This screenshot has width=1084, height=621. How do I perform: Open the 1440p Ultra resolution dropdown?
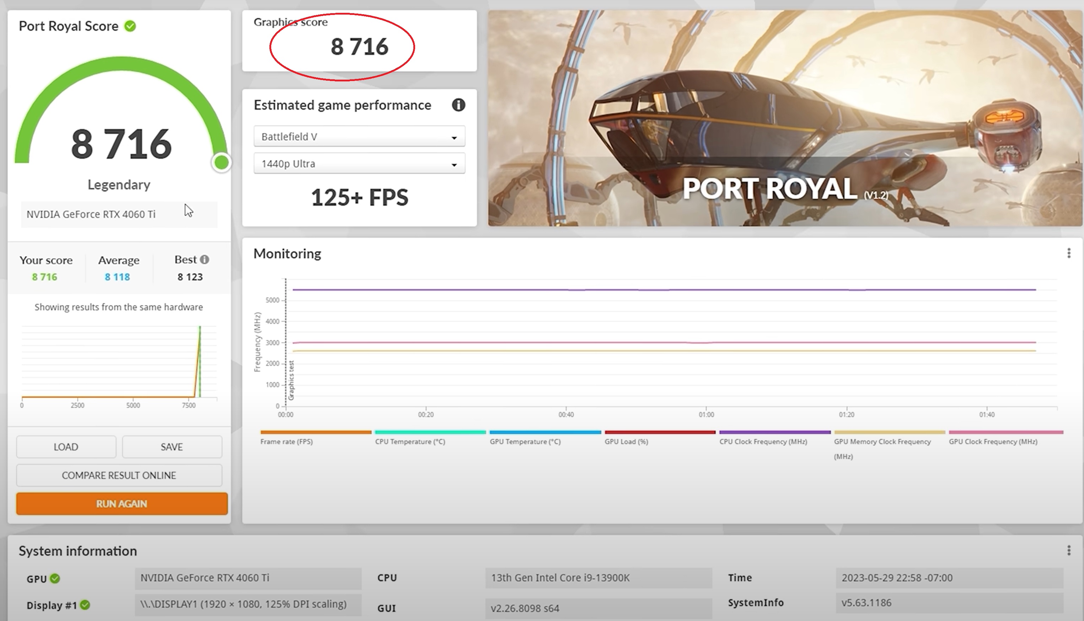(359, 164)
